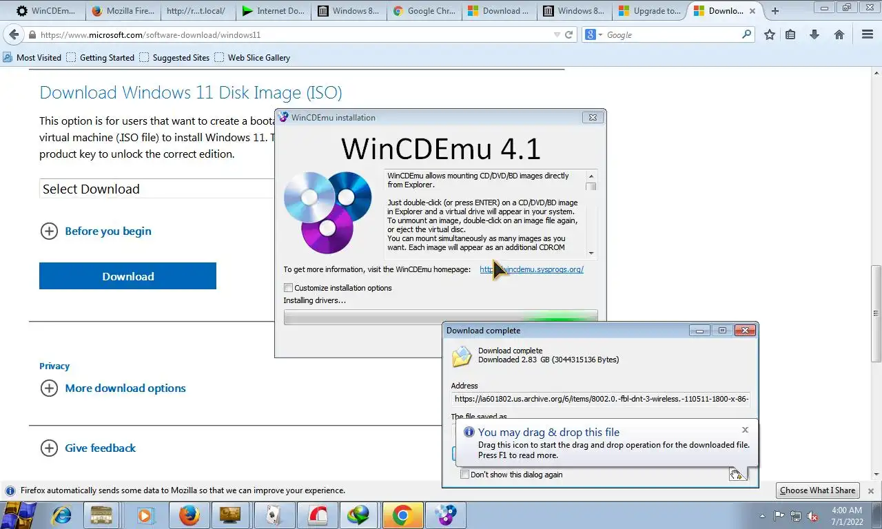The width and height of the screenshot is (882, 529).
Task: Click the Address field in Download complete dialog
Action: (x=601, y=399)
